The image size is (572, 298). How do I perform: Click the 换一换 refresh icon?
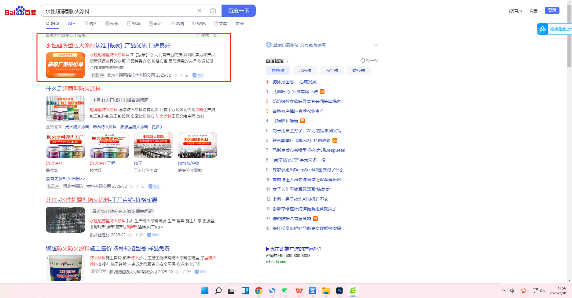(x=363, y=60)
